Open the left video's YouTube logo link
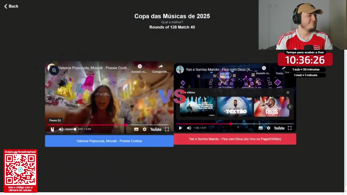Image resolution: width=347 pixels, height=195 pixels. coord(156,129)
